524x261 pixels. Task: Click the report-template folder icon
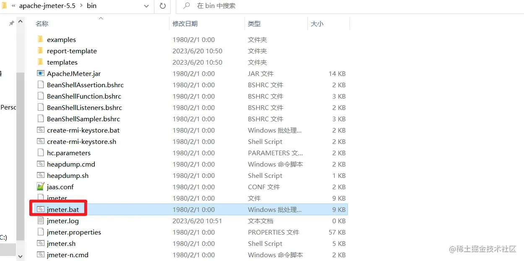tap(40, 51)
